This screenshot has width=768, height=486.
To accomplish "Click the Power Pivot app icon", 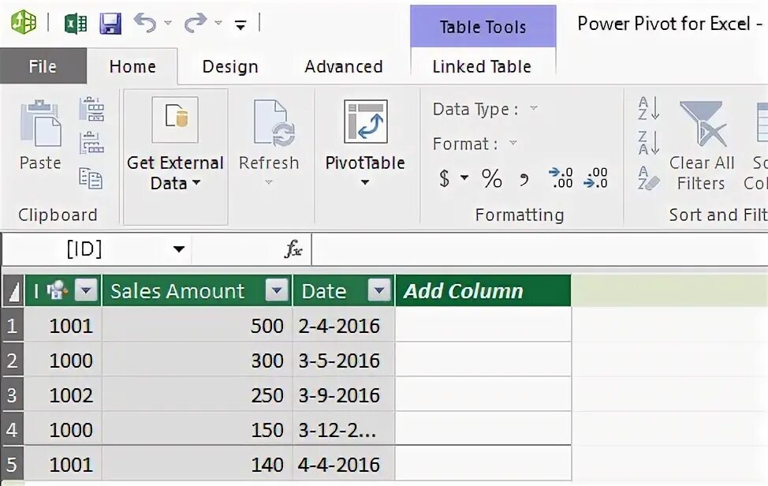I will click(24, 22).
